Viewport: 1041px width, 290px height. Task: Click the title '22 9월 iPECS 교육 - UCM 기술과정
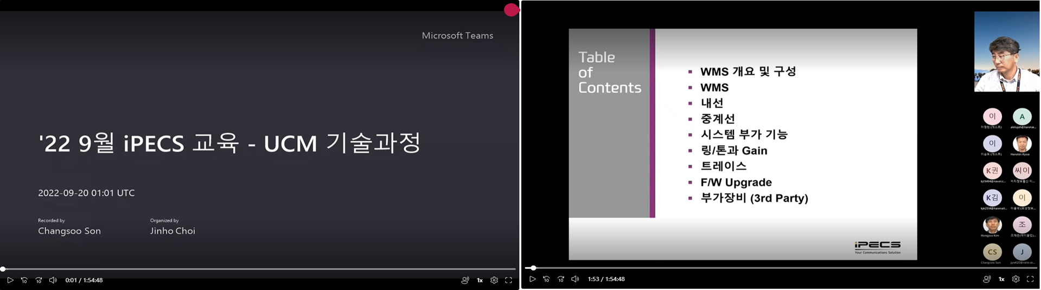pyautogui.click(x=229, y=143)
